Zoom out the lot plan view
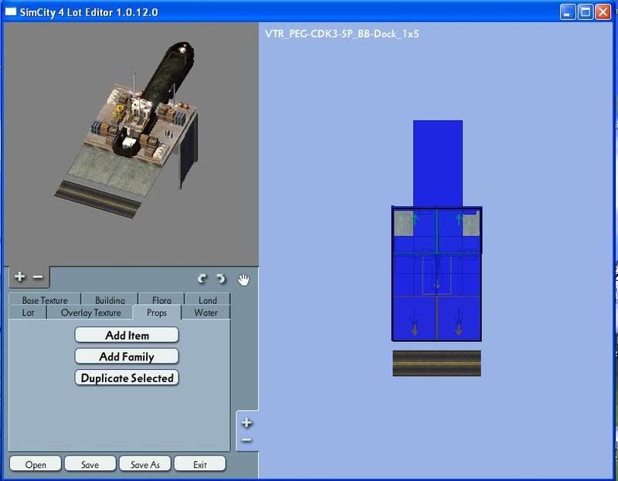This screenshot has width=618, height=481. pos(246,439)
